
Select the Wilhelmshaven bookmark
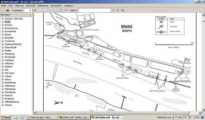click(x=12, y=102)
